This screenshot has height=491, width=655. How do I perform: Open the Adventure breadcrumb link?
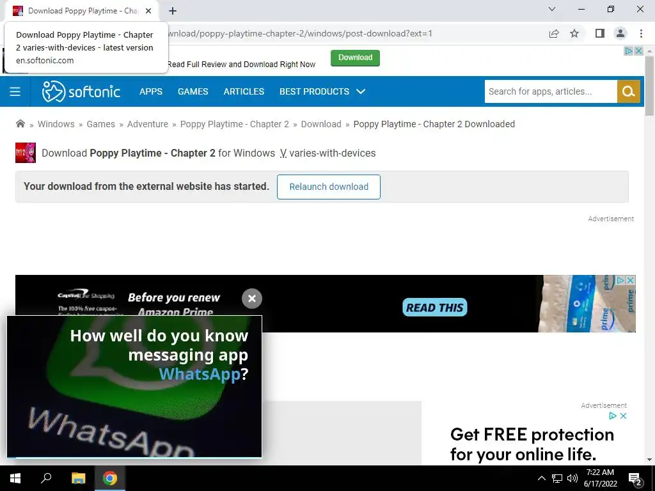click(x=148, y=124)
